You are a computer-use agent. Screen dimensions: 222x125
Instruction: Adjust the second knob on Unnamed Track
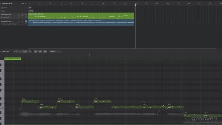click(x=22, y=15)
